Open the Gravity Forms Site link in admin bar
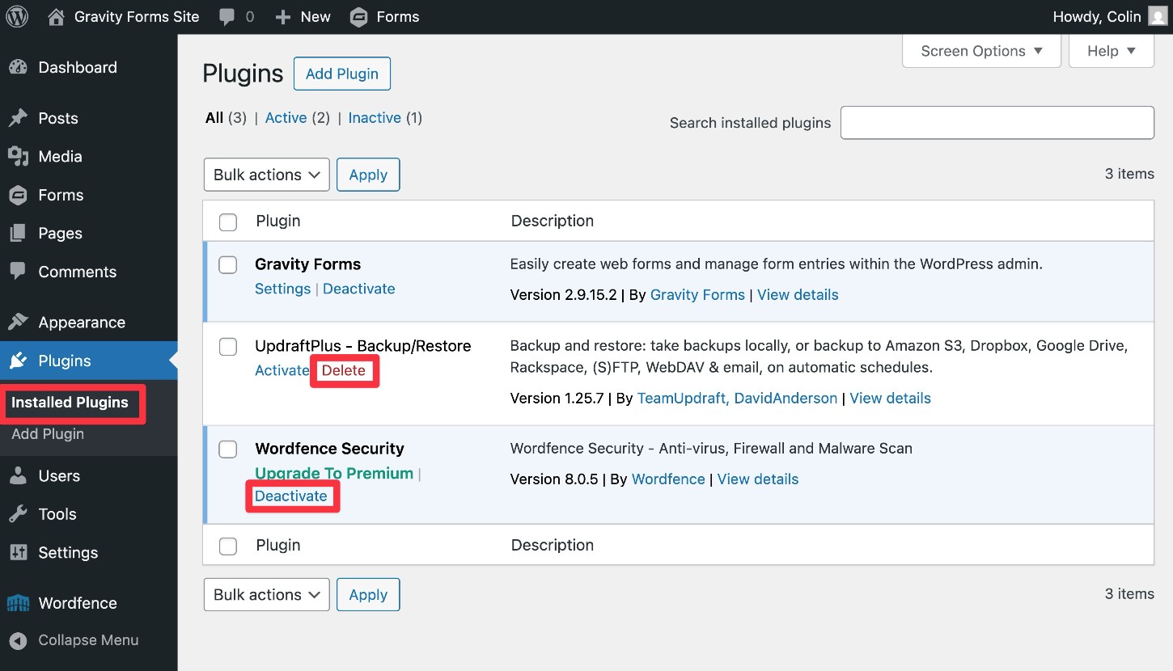The height and width of the screenshot is (671, 1173). pos(137,16)
